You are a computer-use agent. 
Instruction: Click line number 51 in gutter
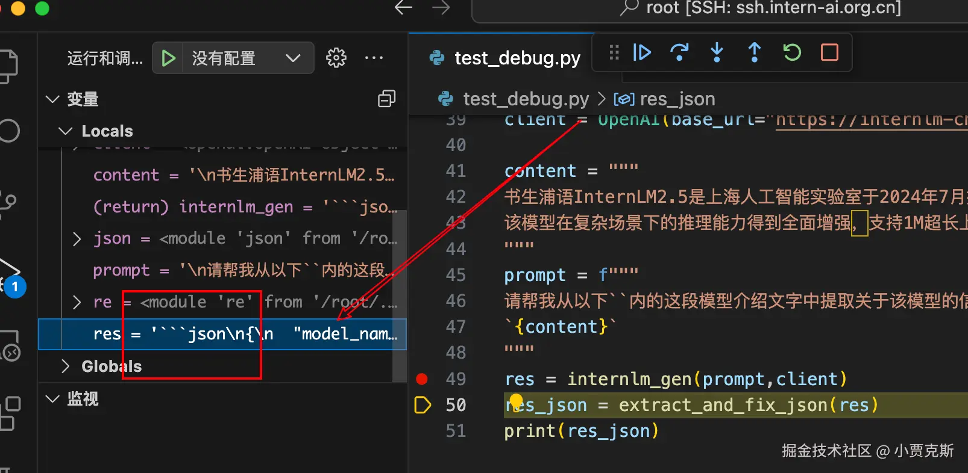pyautogui.click(x=456, y=431)
